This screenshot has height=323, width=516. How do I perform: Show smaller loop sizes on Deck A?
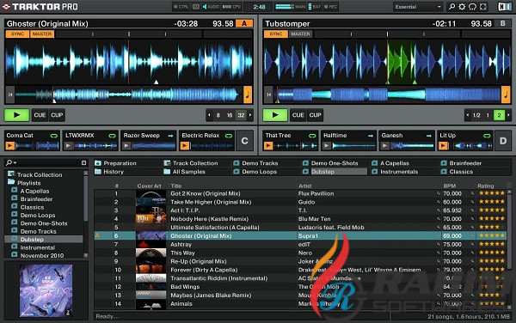(209, 115)
